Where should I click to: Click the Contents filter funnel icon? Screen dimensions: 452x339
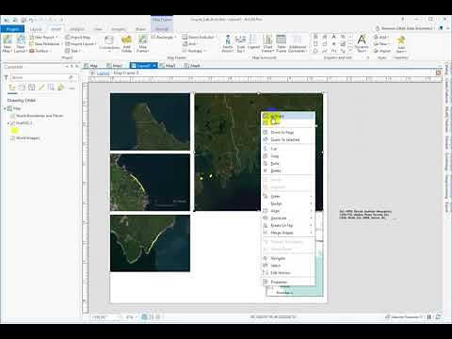coord(6,77)
